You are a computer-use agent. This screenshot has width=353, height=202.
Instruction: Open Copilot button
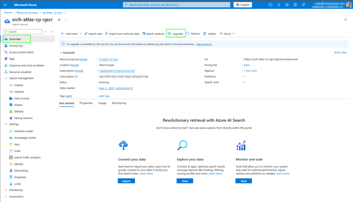243,5
